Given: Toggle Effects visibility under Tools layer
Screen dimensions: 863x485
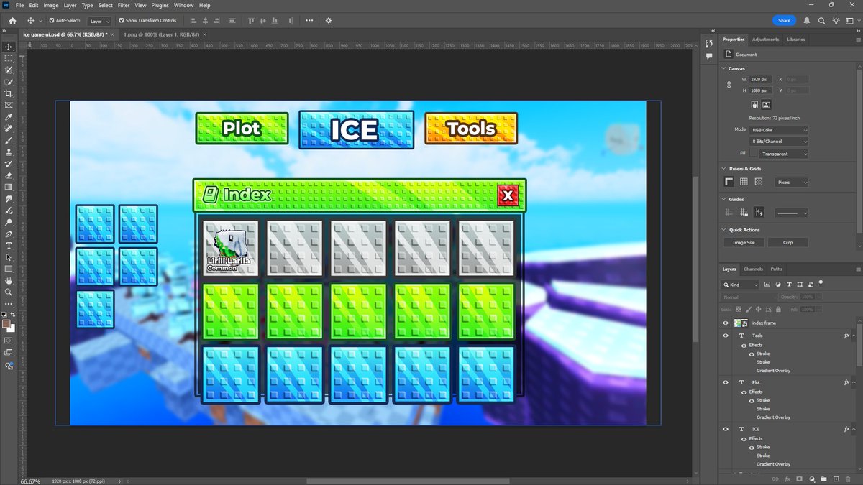Looking at the screenshot, I should pyautogui.click(x=744, y=345).
